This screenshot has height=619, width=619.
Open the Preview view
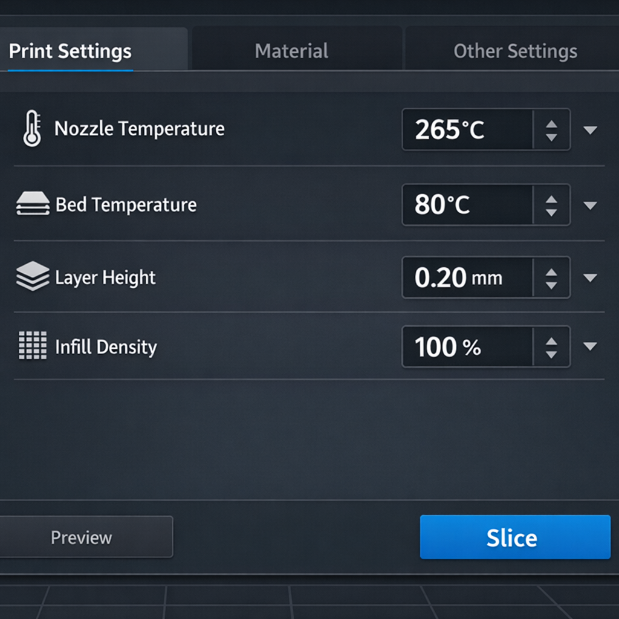point(82,537)
